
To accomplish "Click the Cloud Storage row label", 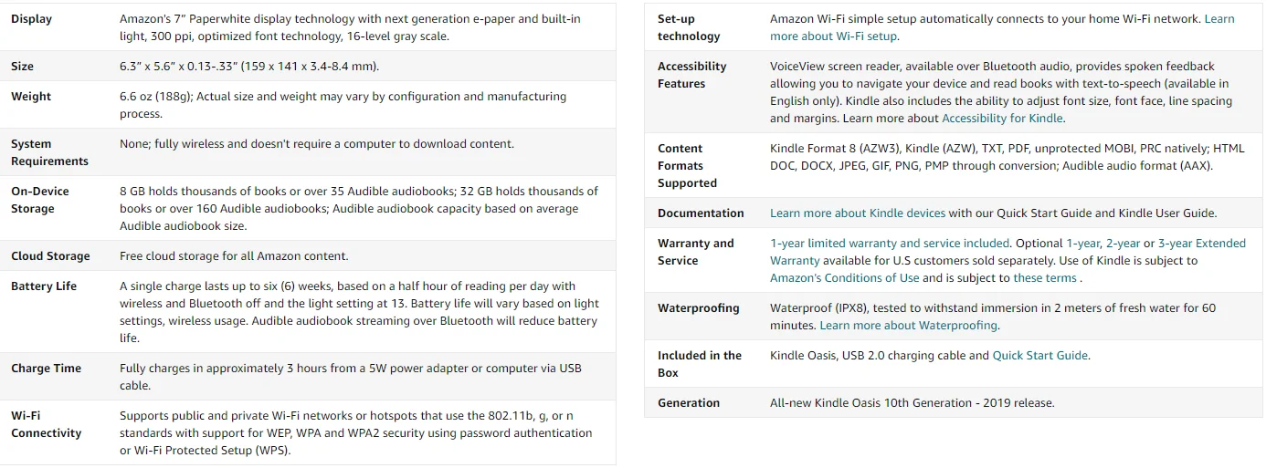I will coord(50,256).
